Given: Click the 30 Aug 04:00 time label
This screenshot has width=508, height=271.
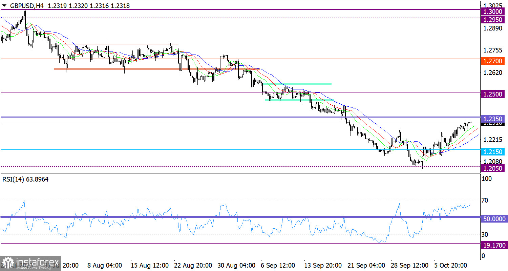Looking at the screenshot, I should click(x=236, y=265).
